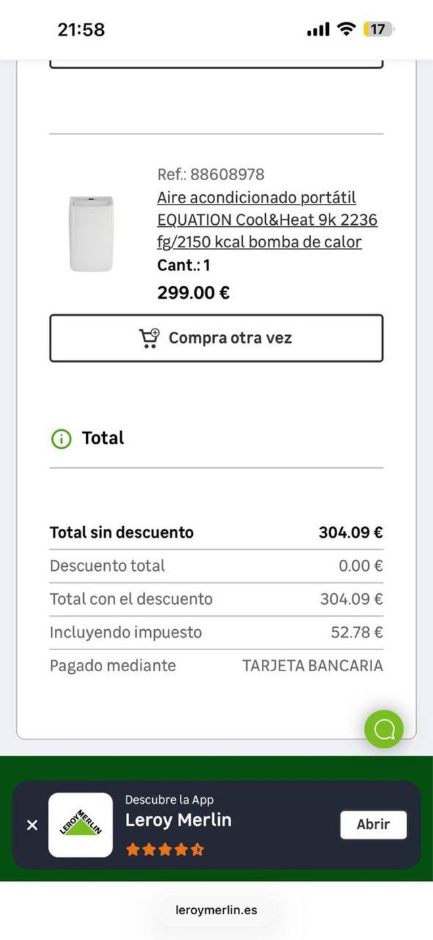The height and width of the screenshot is (940, 433).
Task: Tap the cellular signal bars icon
Action: pyautogui.click(x=318, y=29)
